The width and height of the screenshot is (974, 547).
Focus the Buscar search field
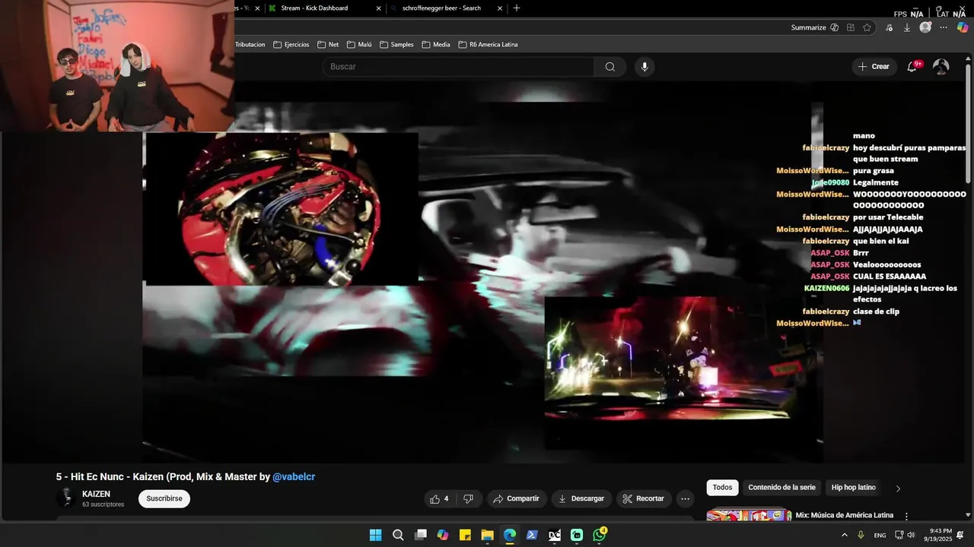pos(458,67)
